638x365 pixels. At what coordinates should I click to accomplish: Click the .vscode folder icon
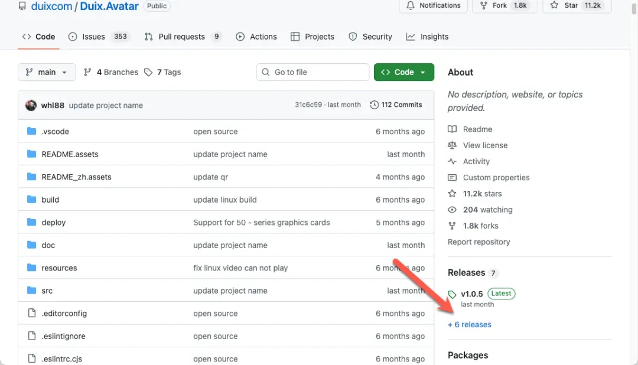click(x=32, y=132)
